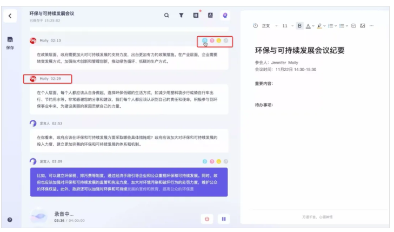394x232 pixels.
Task: Open the filter funnel icon
Action: point(181,16)
